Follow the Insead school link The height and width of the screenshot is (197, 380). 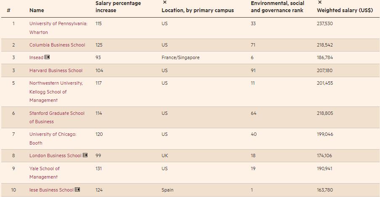36,57
